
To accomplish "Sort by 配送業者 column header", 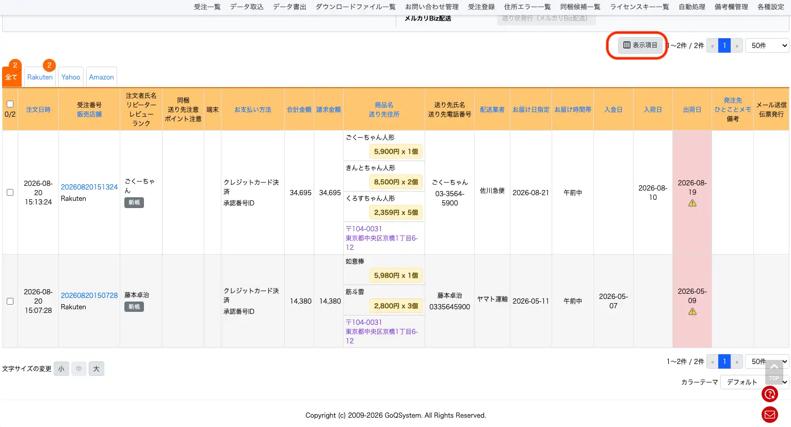I will pos(492,109).
